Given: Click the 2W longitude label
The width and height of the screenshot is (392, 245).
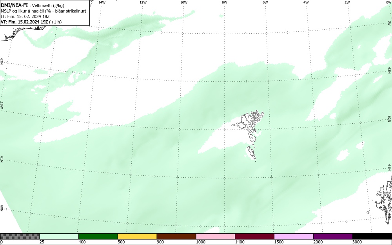Looking at the screenshot, I should tap(347, 2).
